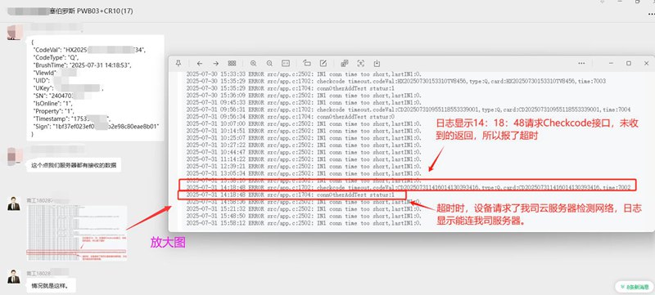This screenshot has width=655, height=295.
Task: Open the log screenshot thumbnail in chat
Action: tap(77, 233)
